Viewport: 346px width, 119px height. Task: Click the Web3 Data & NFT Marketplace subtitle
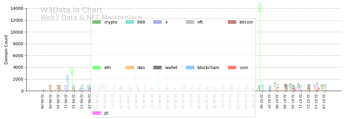point(91,18)
